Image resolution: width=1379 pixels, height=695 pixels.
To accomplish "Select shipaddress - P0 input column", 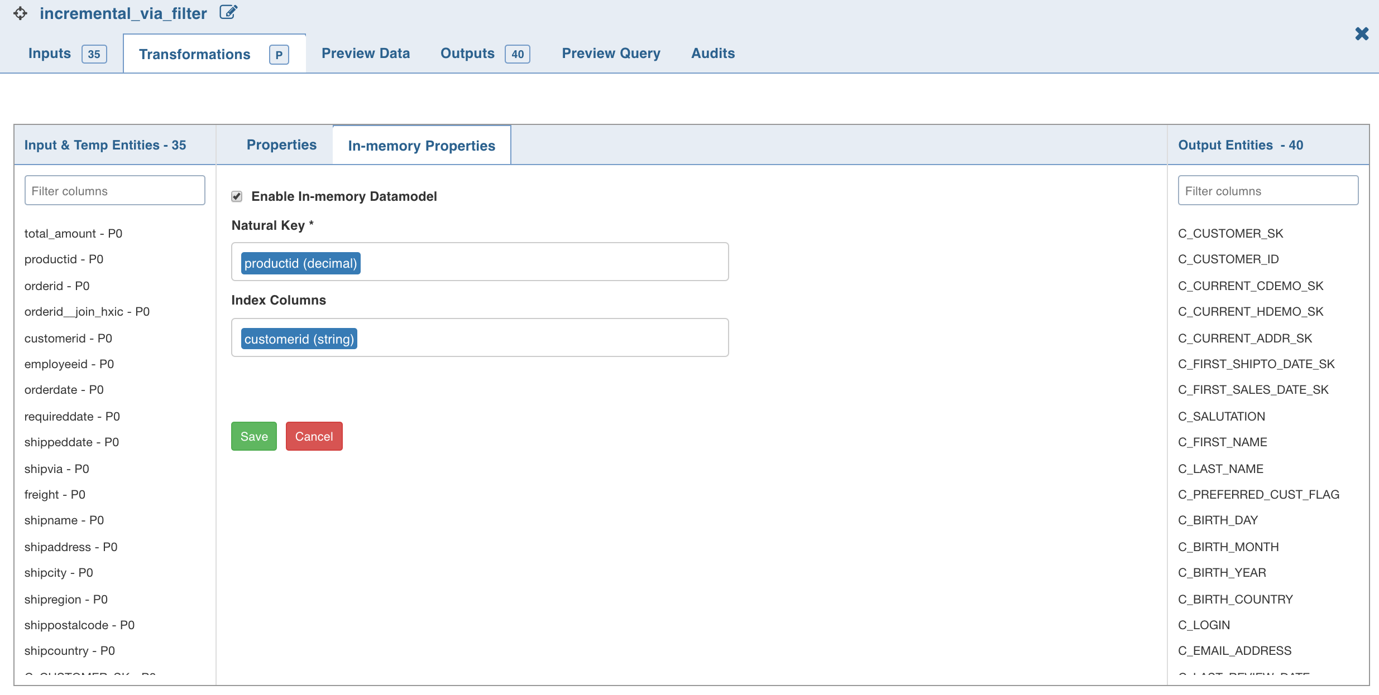I will [x=71, y=547].
